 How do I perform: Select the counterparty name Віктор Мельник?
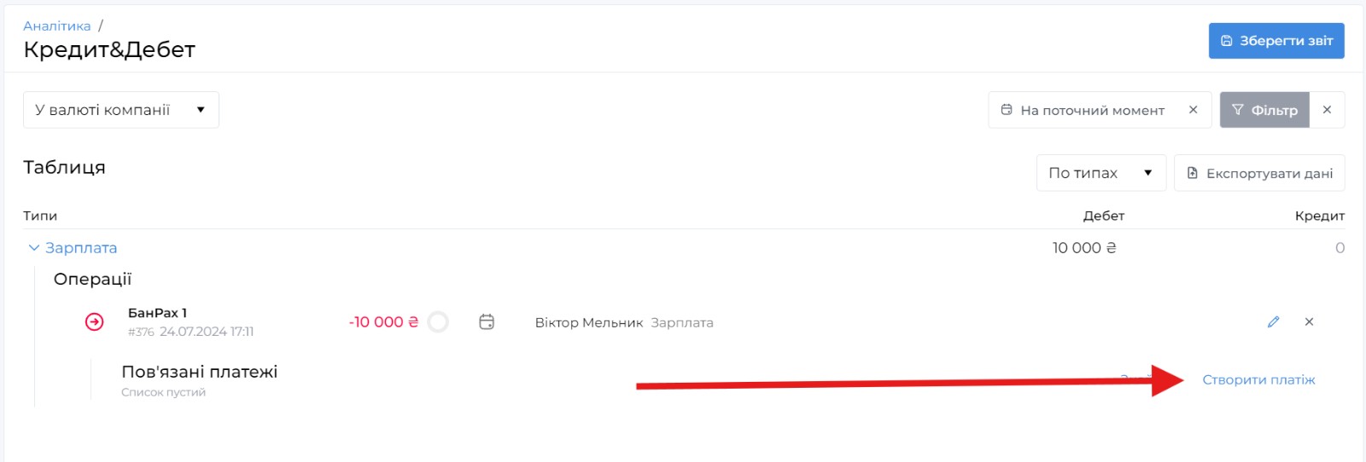point(588,323)
